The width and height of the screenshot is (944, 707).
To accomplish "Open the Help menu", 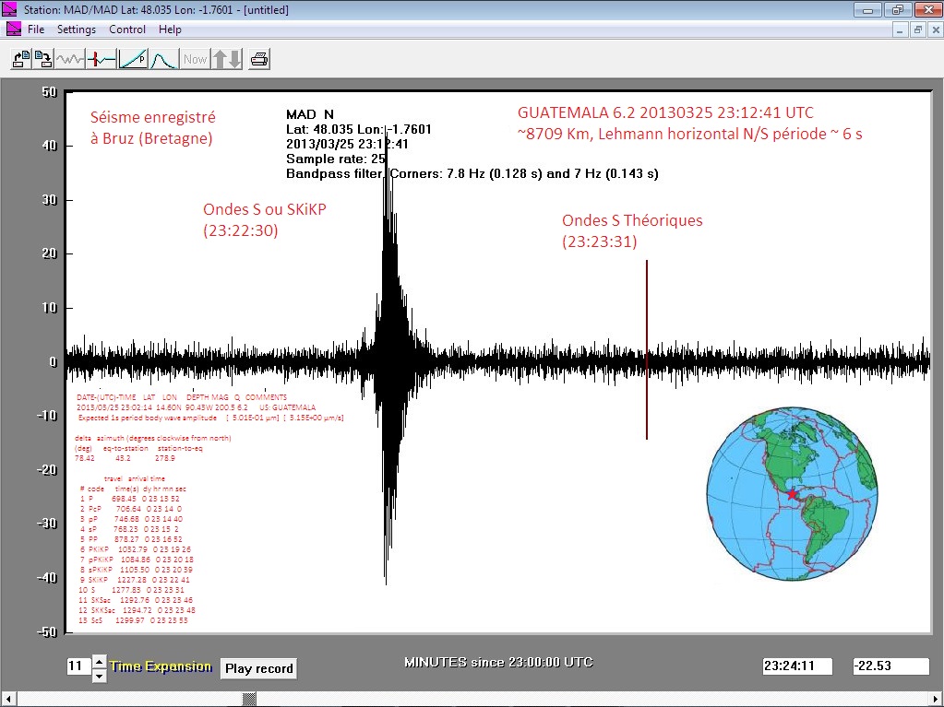I will tap(170, 29).
